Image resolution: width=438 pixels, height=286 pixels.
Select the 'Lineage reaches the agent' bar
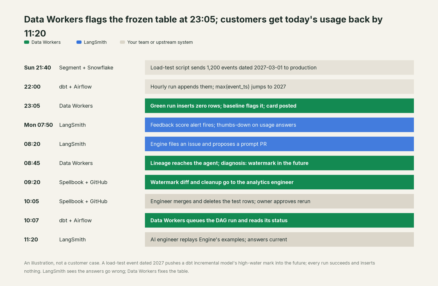(279, 163)
